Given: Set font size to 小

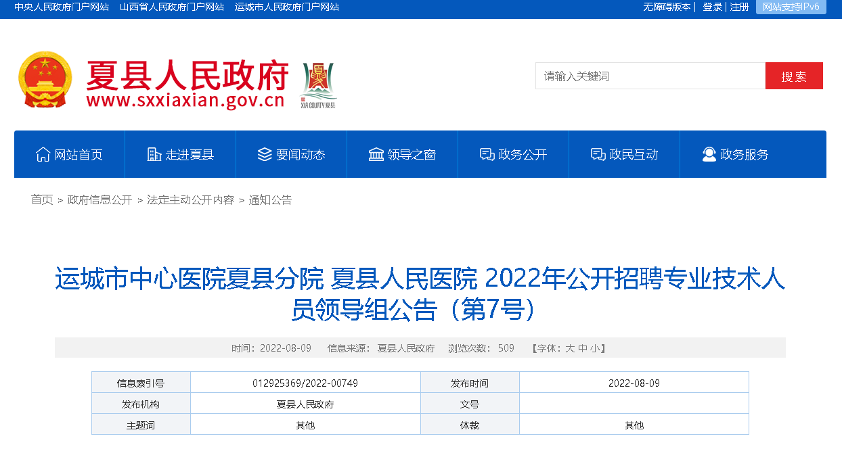Looking at the screenshot, I should click(595, 348).
